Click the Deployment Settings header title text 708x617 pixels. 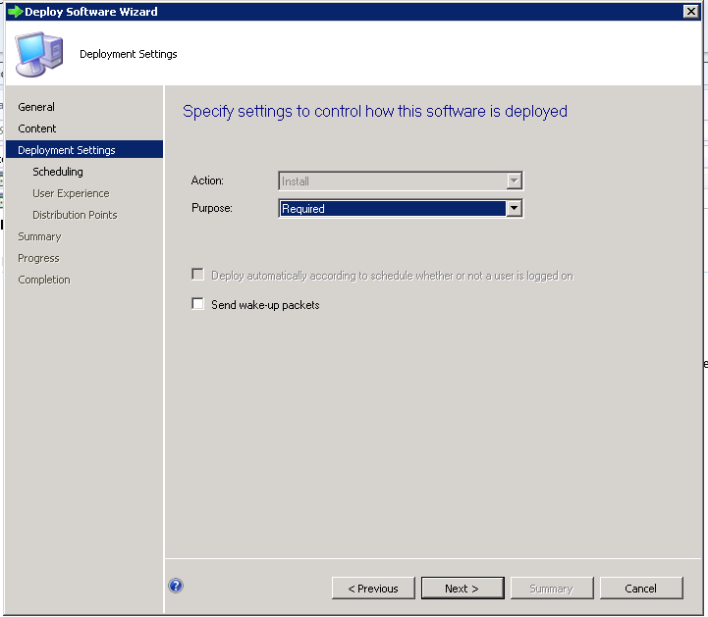129,54
